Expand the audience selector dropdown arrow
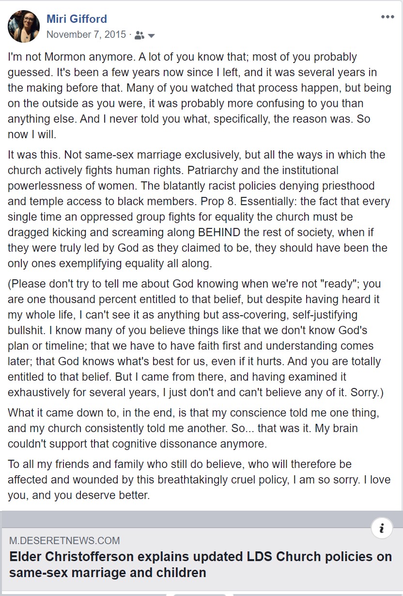This screenshot has height=596, width=403. 151,35
